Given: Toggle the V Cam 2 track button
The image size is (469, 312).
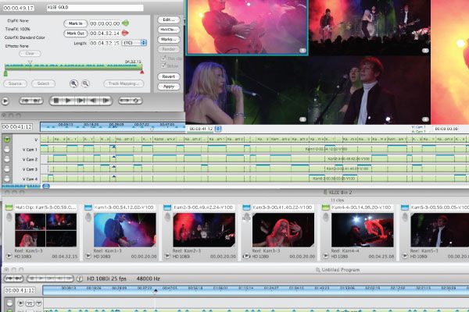Looking at the screenshot, I should coord(7,159).
